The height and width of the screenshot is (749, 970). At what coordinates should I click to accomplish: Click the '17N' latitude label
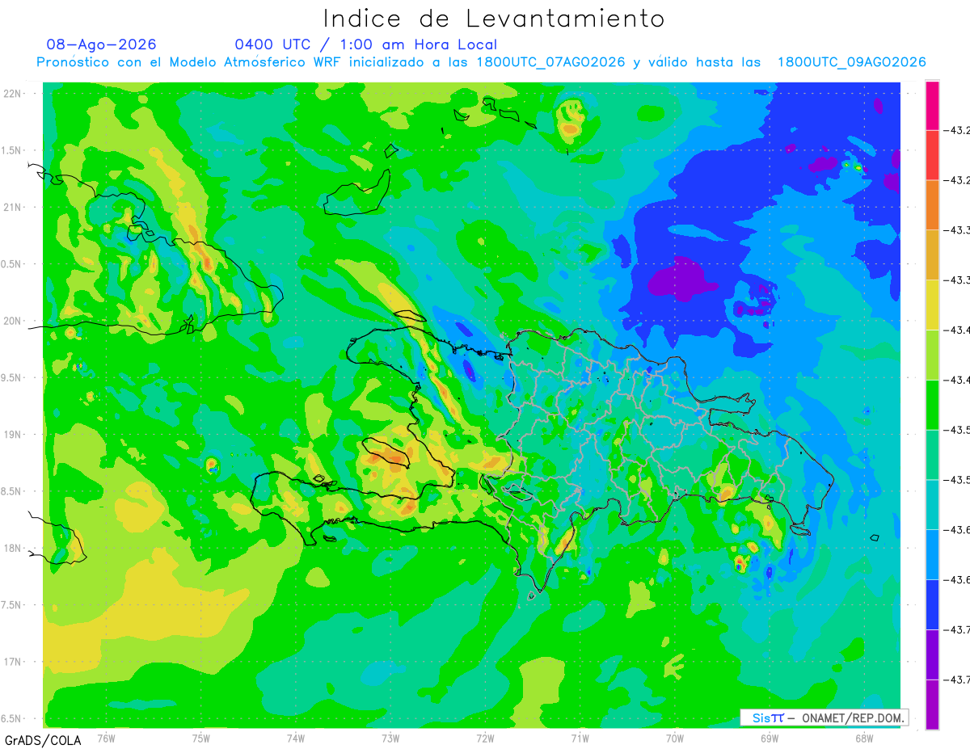point(13,662)
